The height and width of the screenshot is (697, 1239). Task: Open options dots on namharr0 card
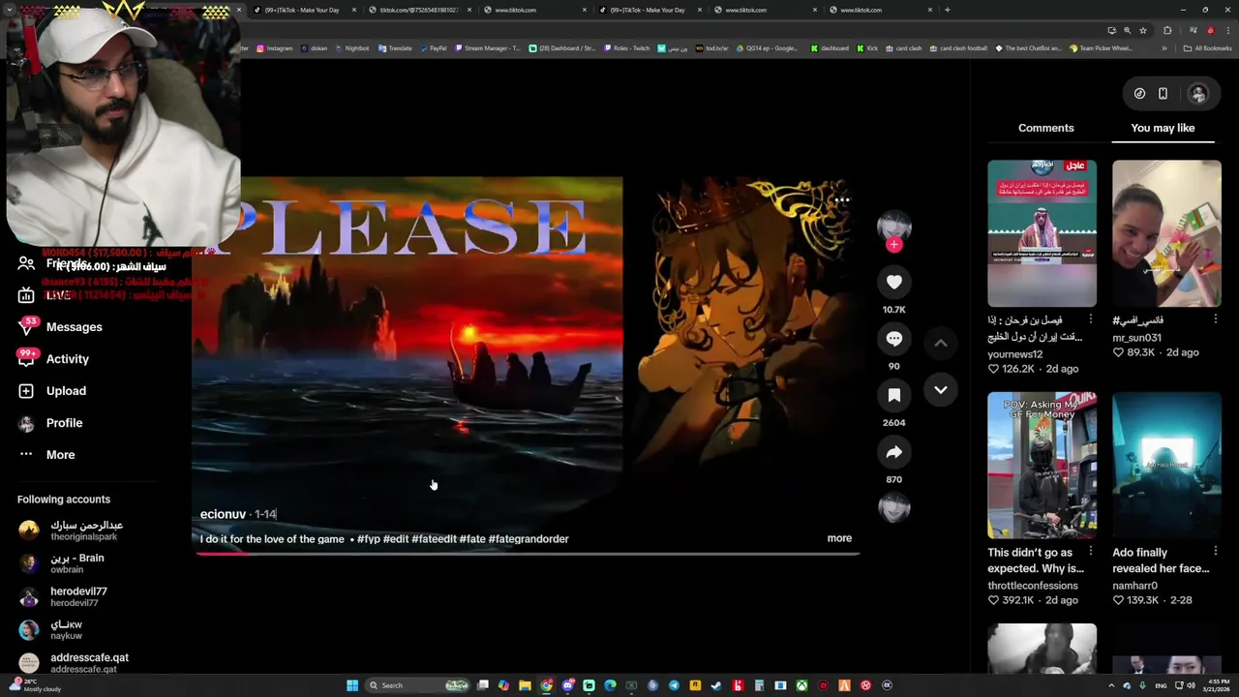(x=1216, y=552)
